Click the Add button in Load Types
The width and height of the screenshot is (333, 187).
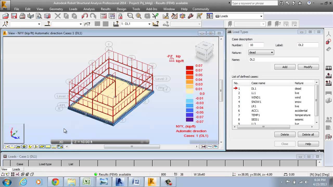(285, 67)
